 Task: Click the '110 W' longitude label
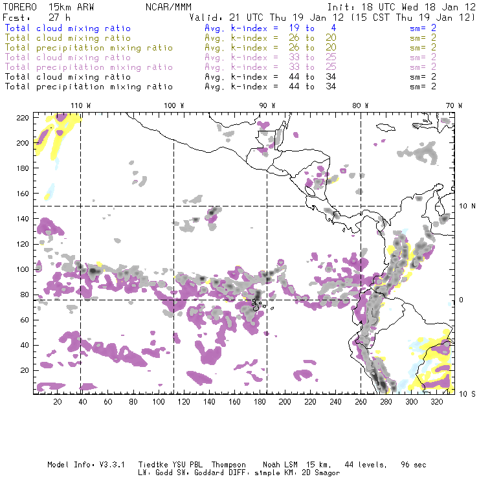click(x=81, y=106)
